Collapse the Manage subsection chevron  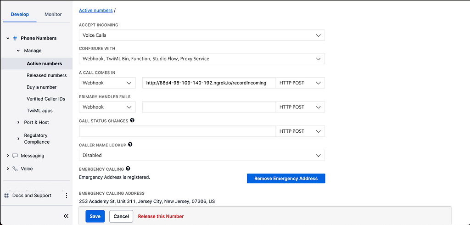(x=18, y=51)
